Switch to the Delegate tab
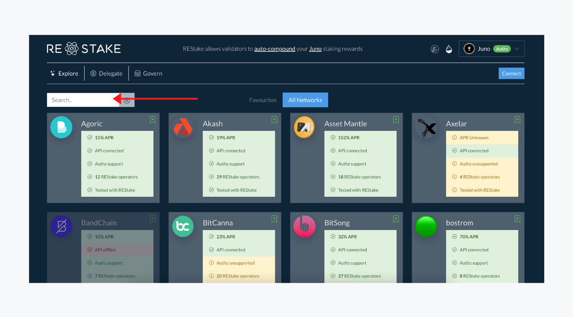 pos(106,73)
